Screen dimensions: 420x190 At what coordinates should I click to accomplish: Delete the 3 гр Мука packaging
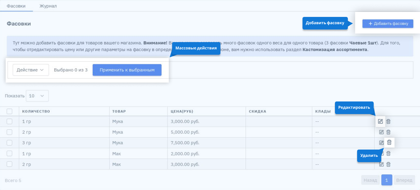[x=389, y=142]
